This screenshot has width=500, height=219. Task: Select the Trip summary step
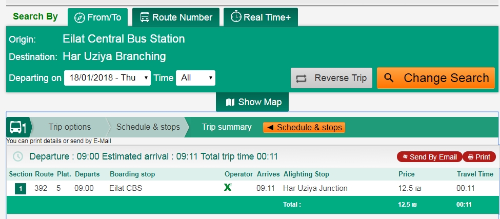(226, 127)
